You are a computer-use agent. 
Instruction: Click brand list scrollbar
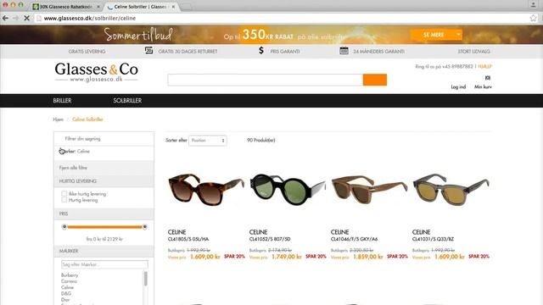[x=145, y=279]
